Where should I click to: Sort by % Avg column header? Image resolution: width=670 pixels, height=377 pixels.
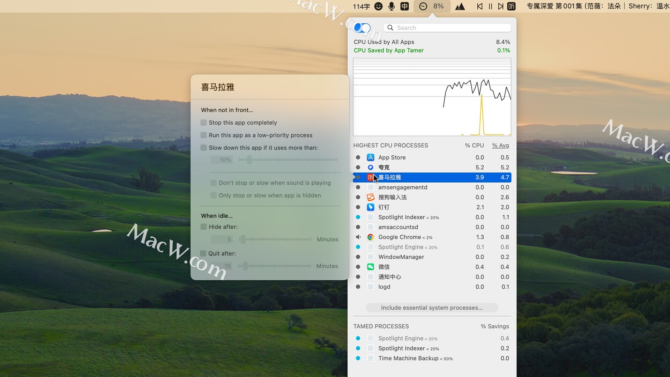pos(500,146)
